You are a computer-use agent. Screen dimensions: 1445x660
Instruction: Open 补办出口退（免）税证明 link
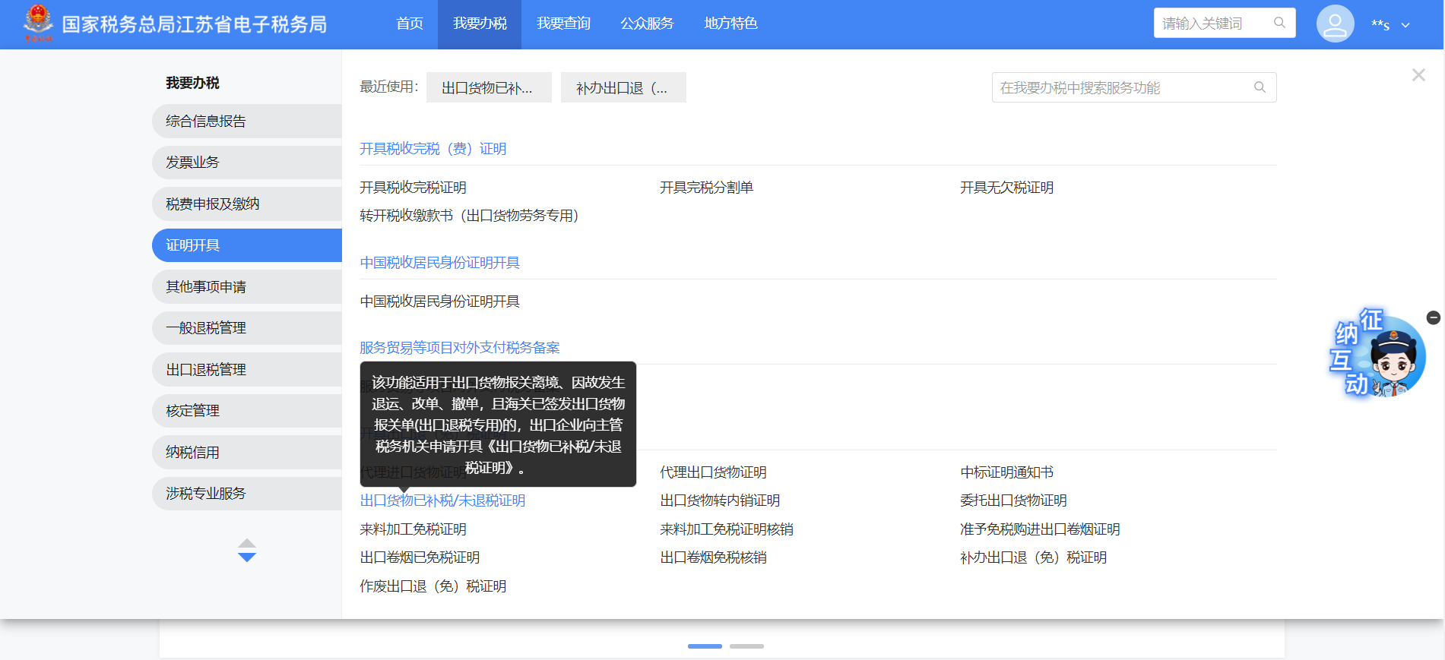(x=1033, y=557)
